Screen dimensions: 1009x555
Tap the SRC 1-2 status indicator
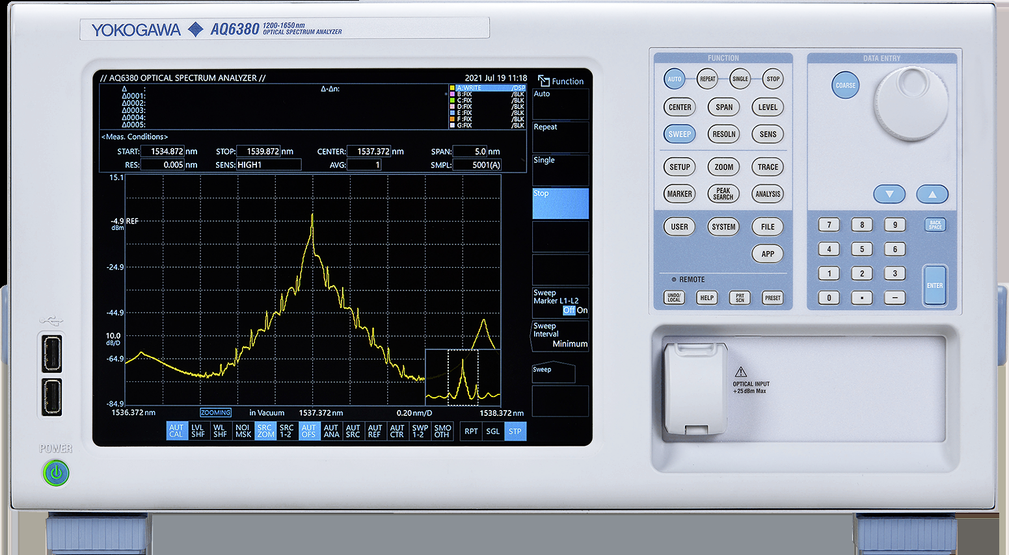[x=286, y=431]
